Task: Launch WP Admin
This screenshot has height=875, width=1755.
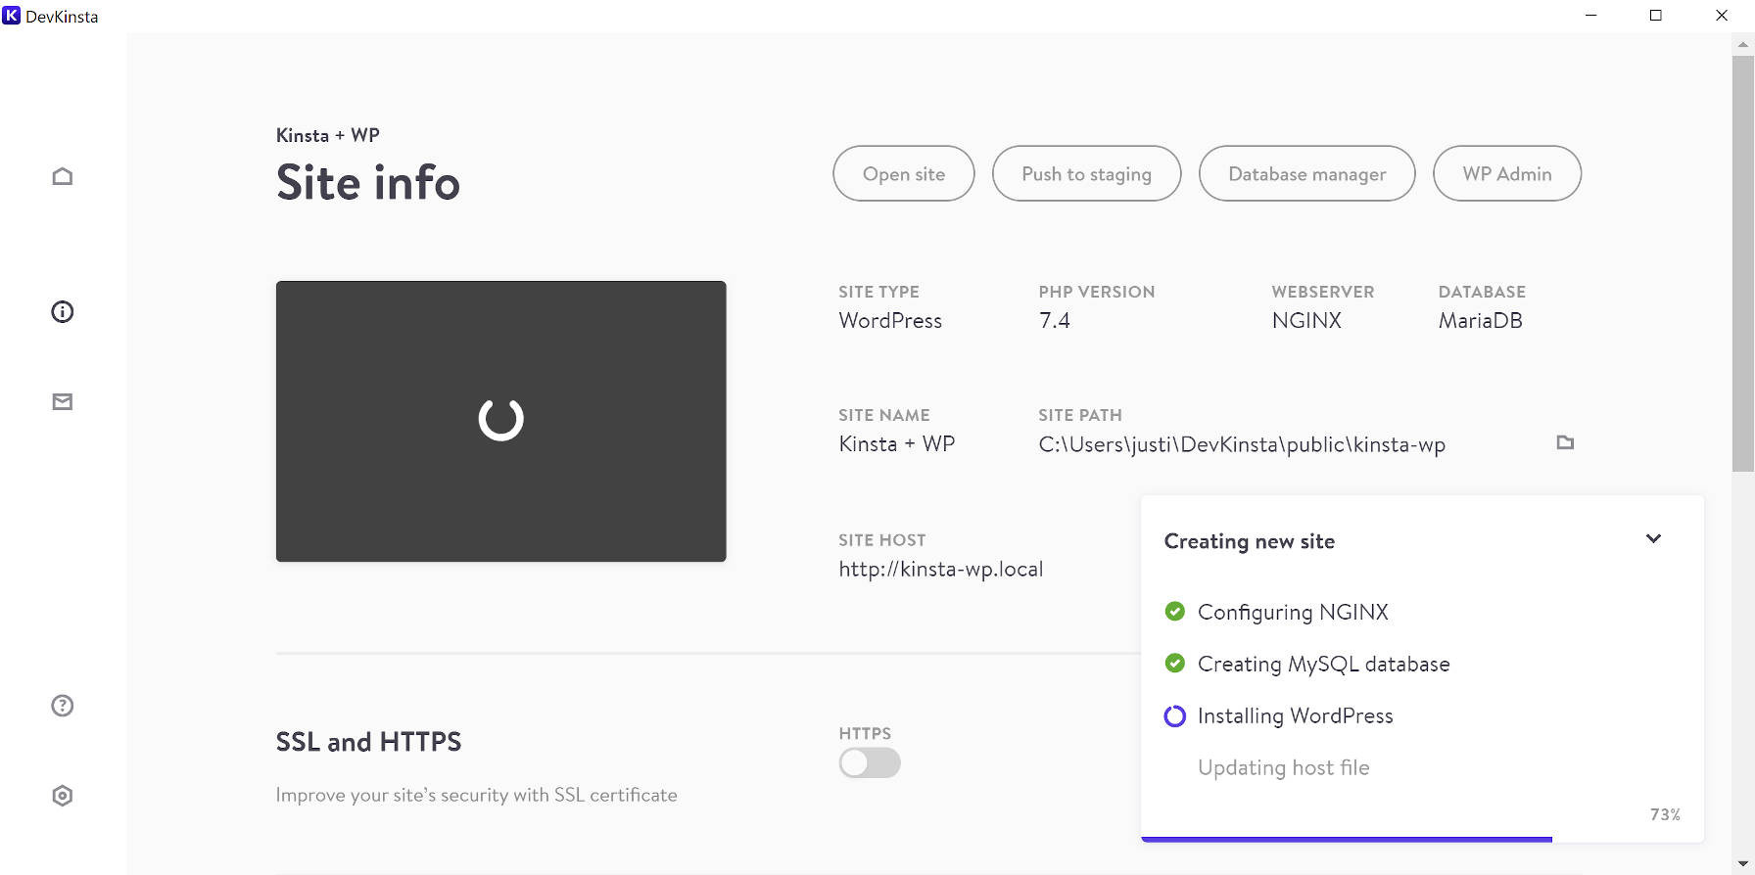Action: coord(1507,174)
